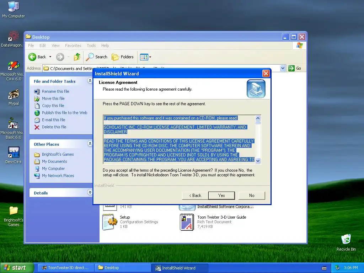Open the Edit menu
The width and height of the screenshot is (364, 273).
43,45
